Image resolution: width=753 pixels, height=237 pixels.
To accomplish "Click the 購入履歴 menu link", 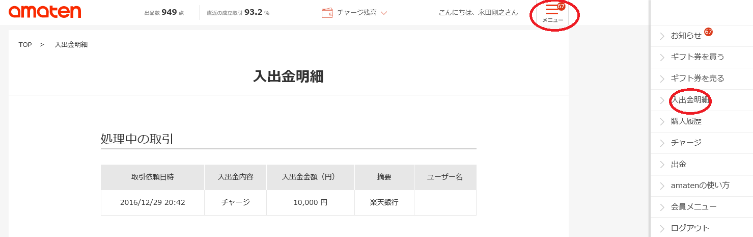I will point(702,121).
